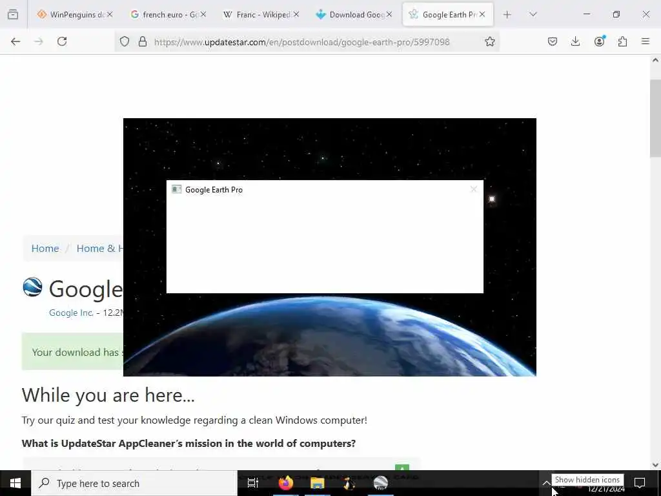
Task: Open the Windows notification center
Action: (640, 483)
